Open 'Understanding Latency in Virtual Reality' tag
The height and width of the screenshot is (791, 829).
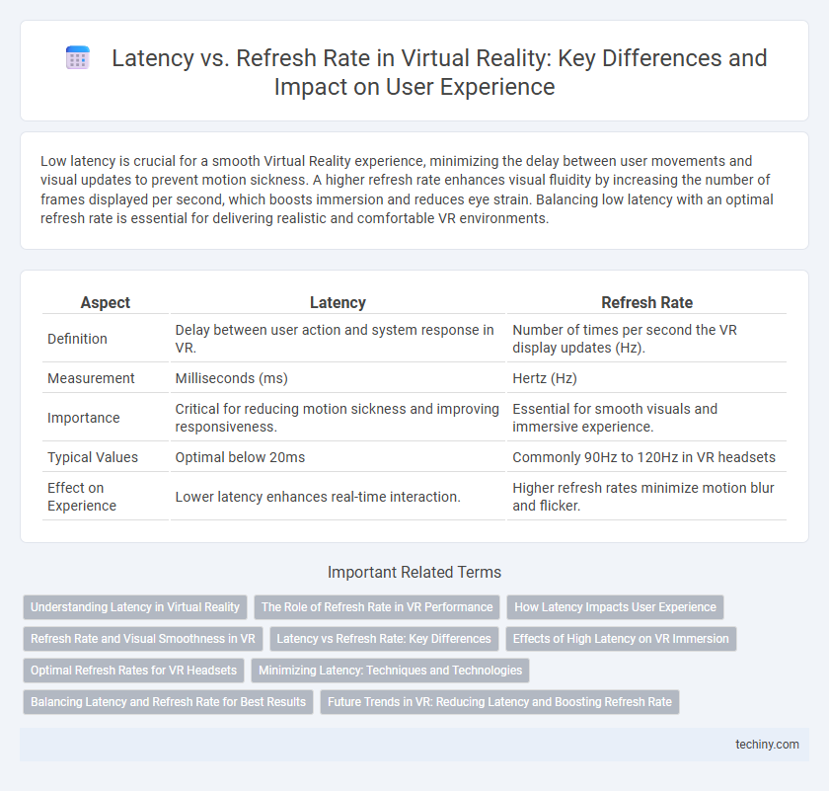pos(135,607)
